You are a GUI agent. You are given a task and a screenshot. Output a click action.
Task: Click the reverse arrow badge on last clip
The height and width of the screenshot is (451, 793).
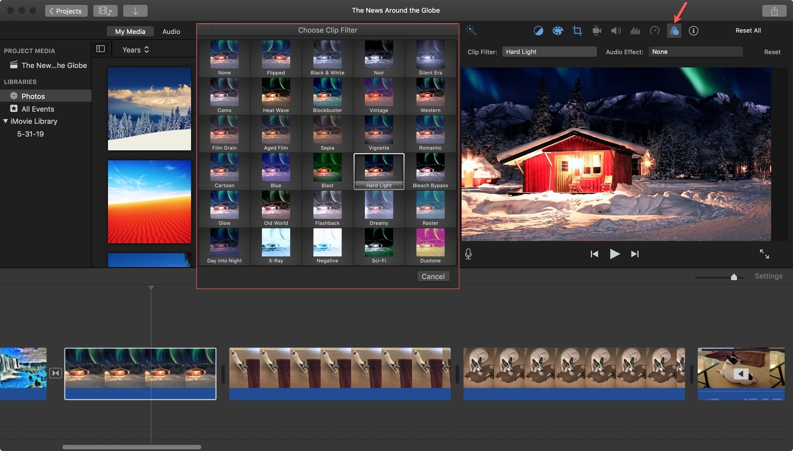pos(741,374)
